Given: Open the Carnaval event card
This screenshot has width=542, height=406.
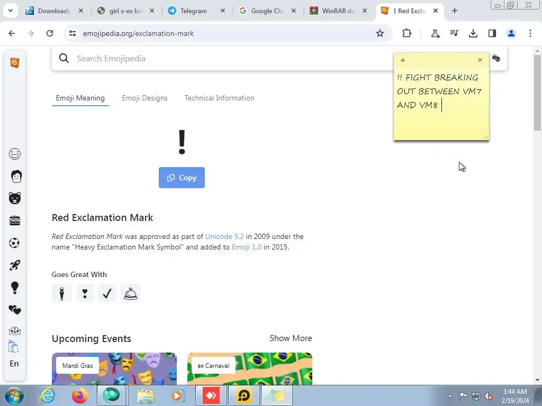Looking at the screenshot, I should tap(250, 368).
